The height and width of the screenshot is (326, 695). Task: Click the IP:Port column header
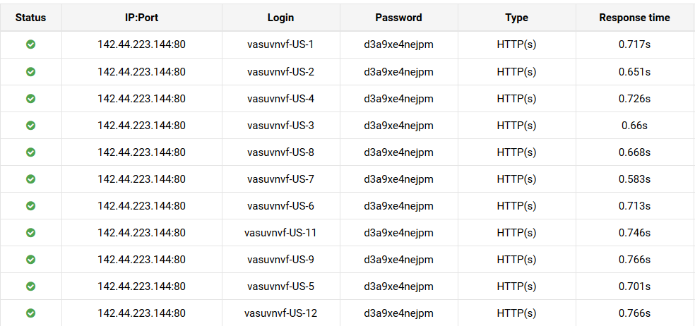(x=141, y=18)
